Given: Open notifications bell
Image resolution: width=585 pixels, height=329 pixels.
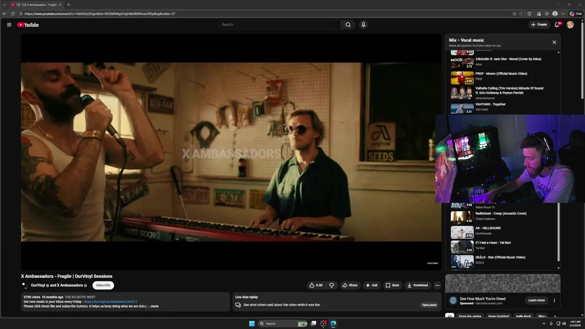Looking at the screenshot, I should [x=557, y=25].
